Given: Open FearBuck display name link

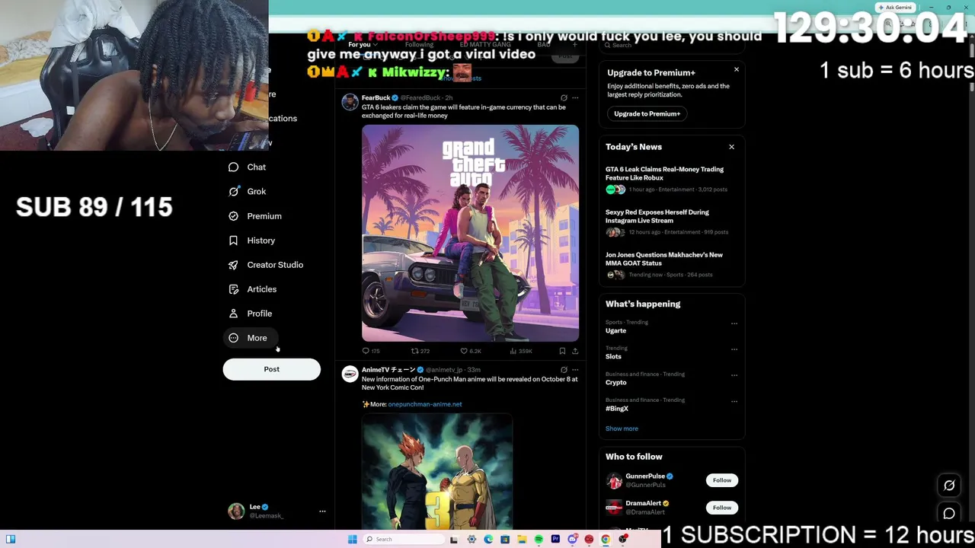Looking at the screenshot, I should [376, 98].
